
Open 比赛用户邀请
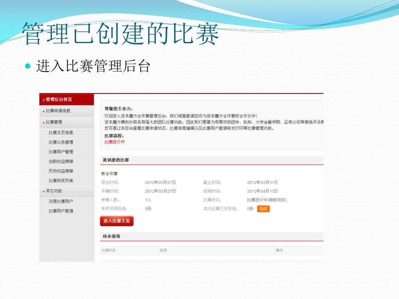pos(61,211)
